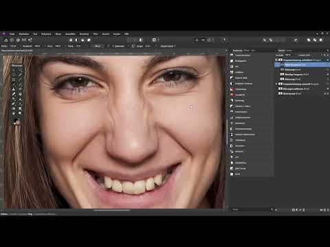
Task: Select the Niedrige Frequenz layer
Action: click(302, 74)
